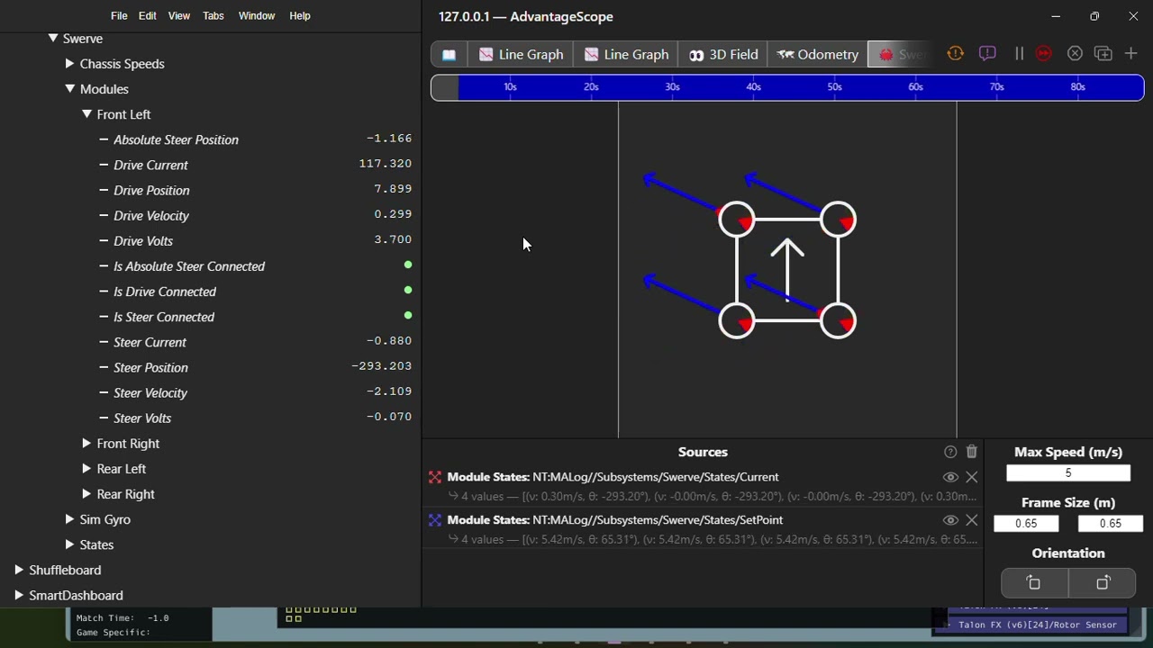Open the Sources help question mark icon
Image resolution: width=1153 pixels, height=648 pixels.
click(950, 452)
